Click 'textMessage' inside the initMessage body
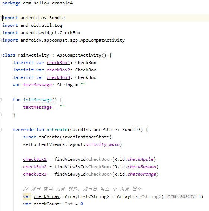Screen dimensions: 209x211 point(38,107)
